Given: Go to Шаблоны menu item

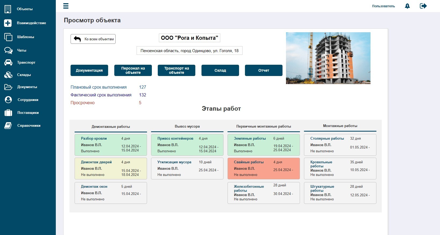Looking at the screenshot, I should click(x=25, y=37).
